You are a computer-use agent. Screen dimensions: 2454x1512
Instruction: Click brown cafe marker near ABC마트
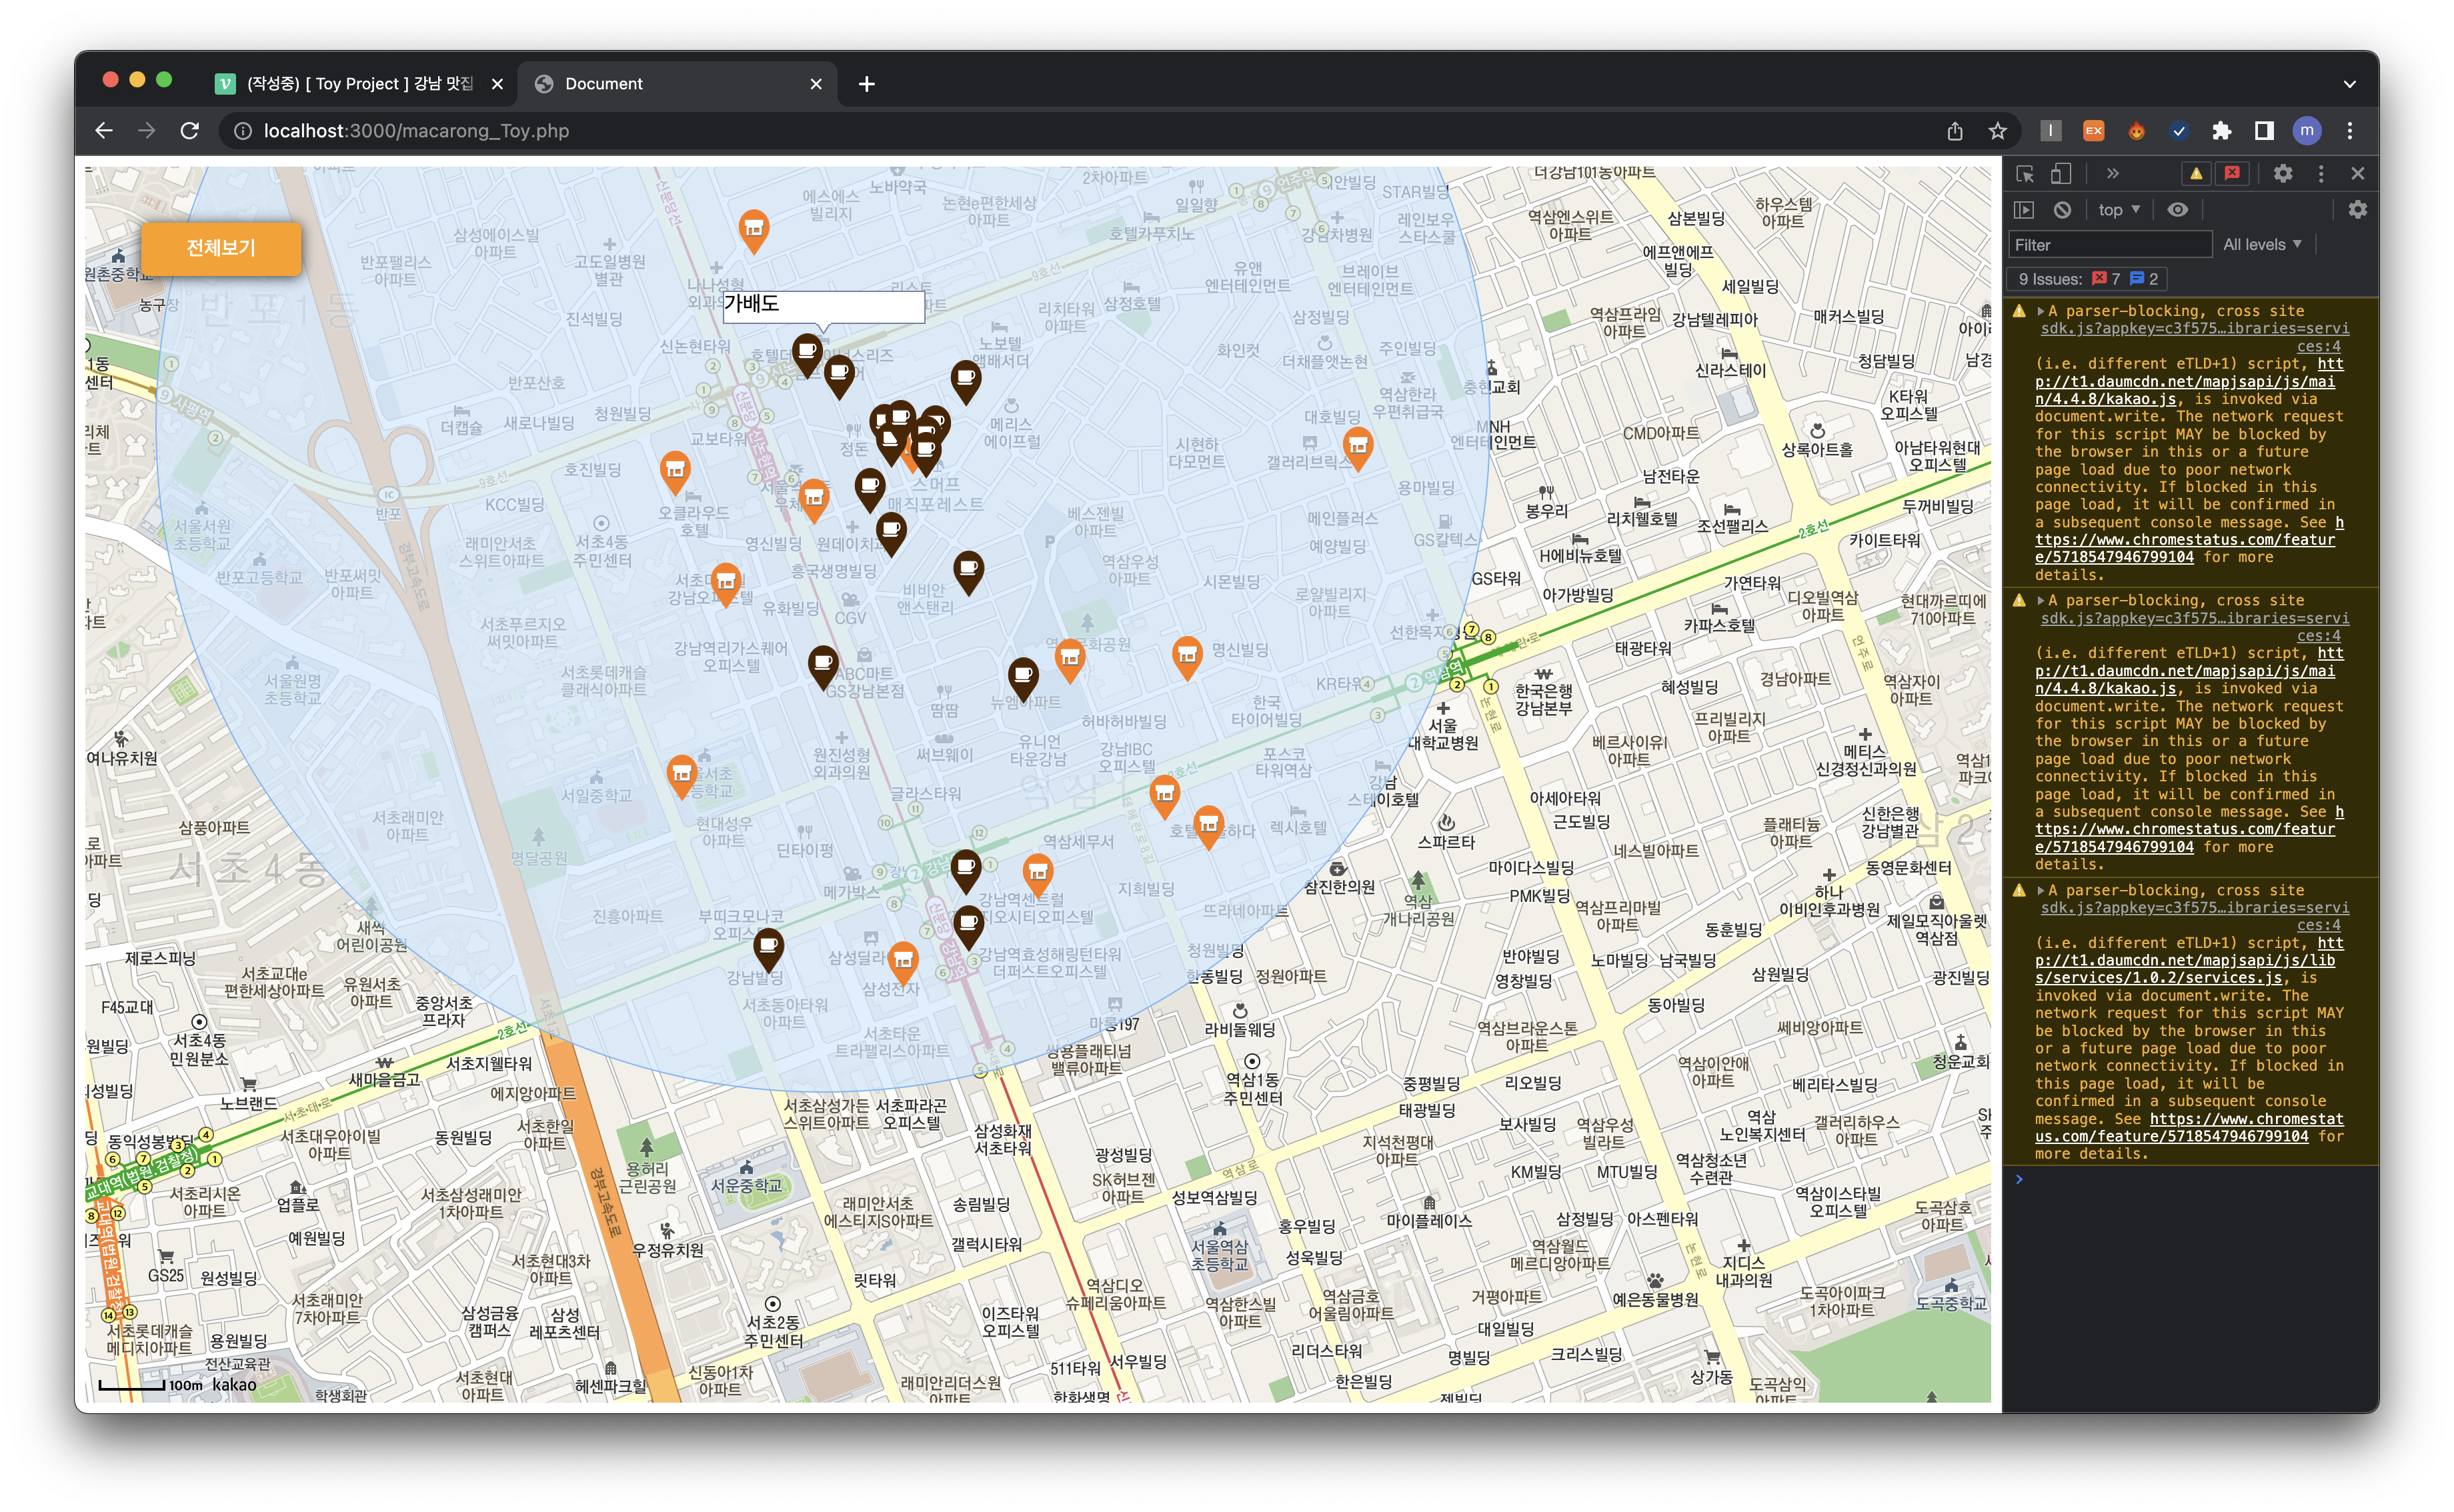point(822,666)
